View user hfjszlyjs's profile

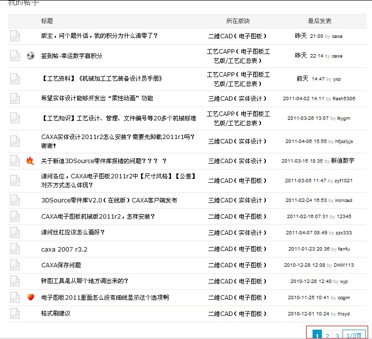344,141
